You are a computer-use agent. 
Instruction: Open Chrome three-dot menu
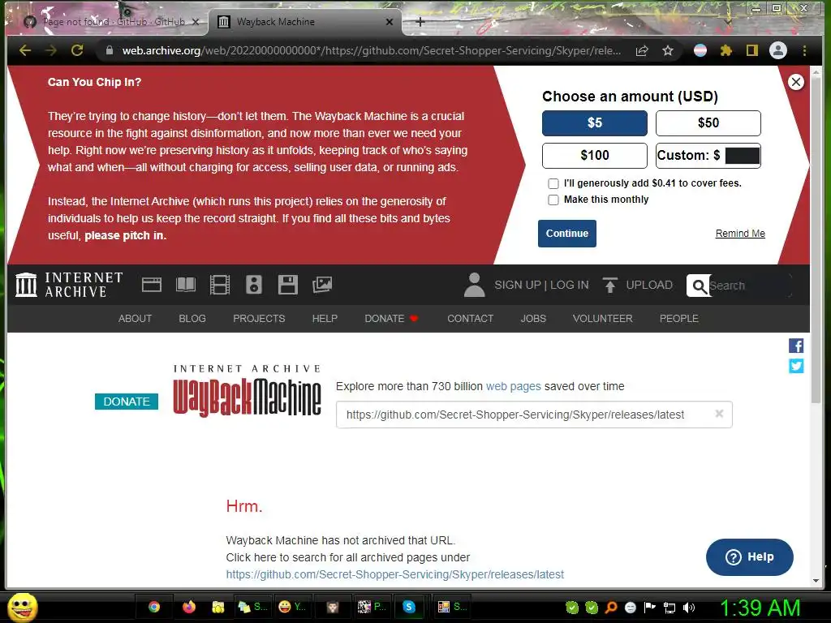(804, 50)
